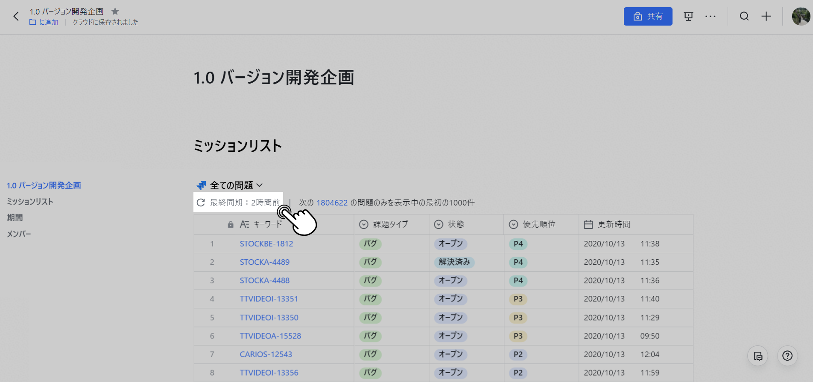
Task: Open presentation mode icon
Action: tap(688, 17)
